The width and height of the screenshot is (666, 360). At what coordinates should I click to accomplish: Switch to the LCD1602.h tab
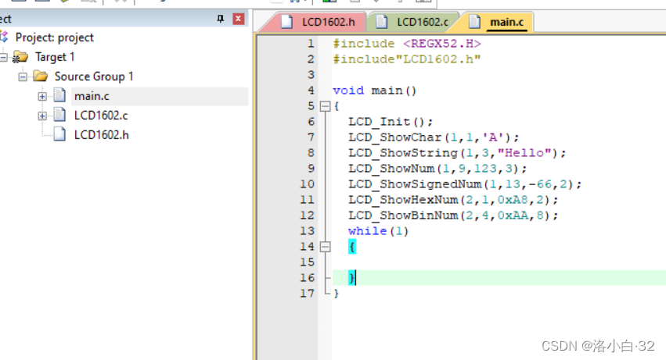(x=318, y=22)
